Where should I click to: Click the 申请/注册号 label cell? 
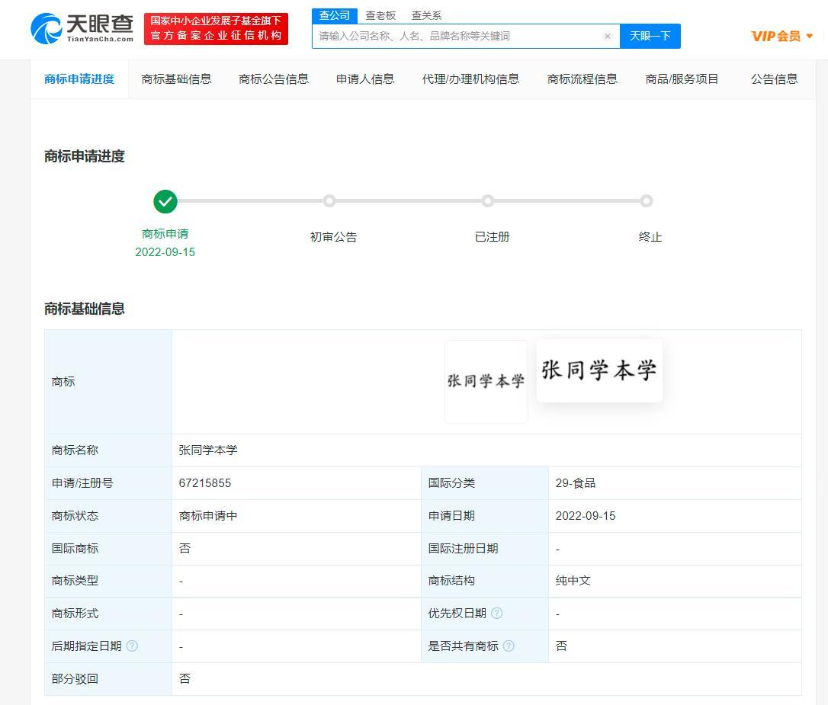click(x=108, y=483)
